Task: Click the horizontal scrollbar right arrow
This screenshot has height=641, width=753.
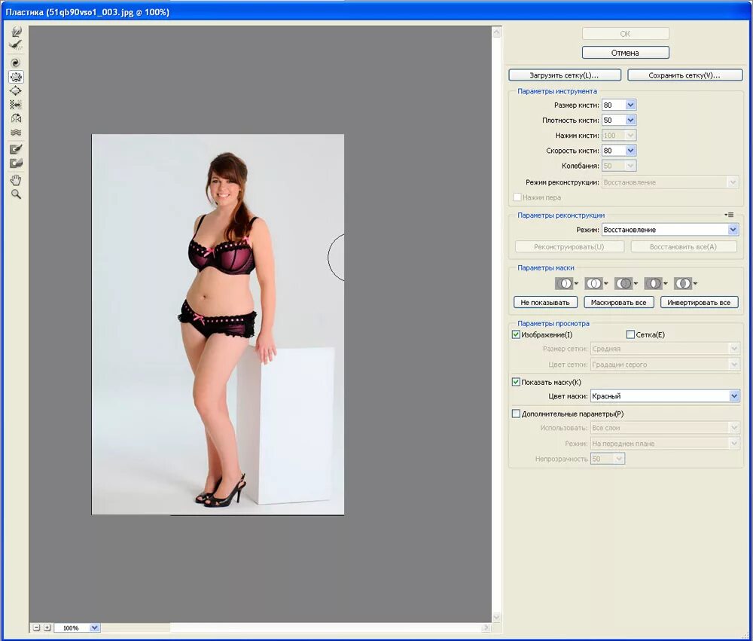Action: pyautogui.click(x=486, y=627)
